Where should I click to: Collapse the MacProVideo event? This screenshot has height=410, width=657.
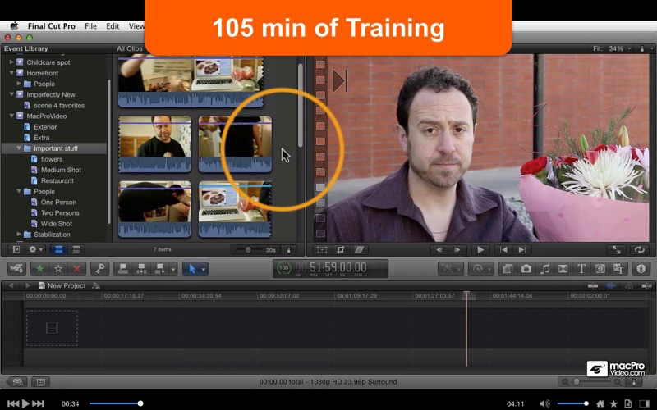[x=11, y=116]
